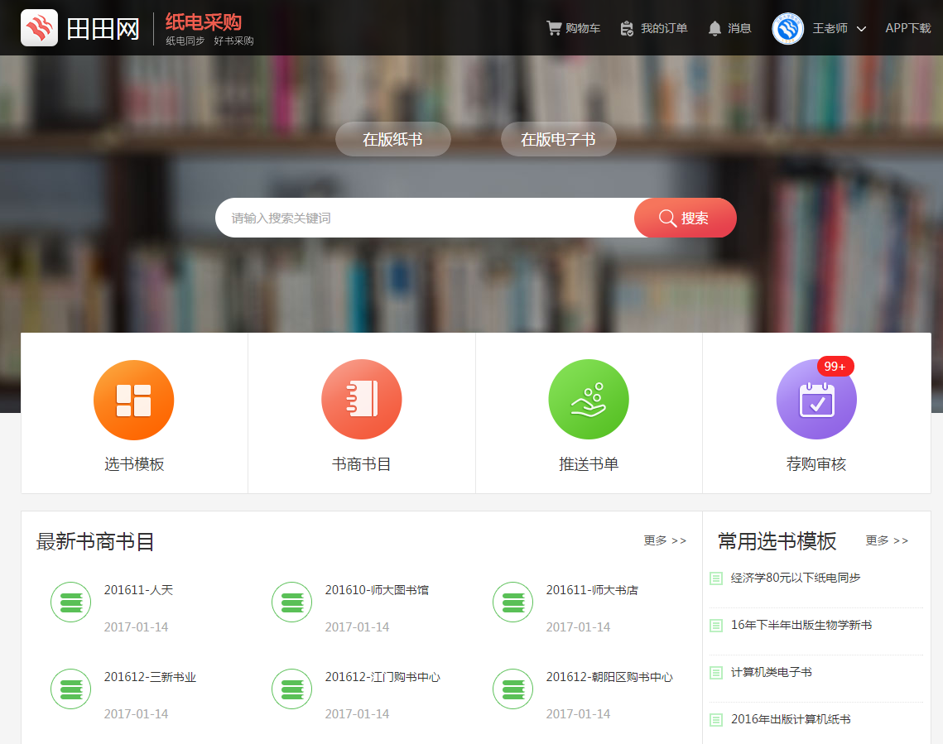Image resolution: width=943 pixels, height=744 pixels.
Task: Open template 计算机类电子书
Action: (771, 672)
